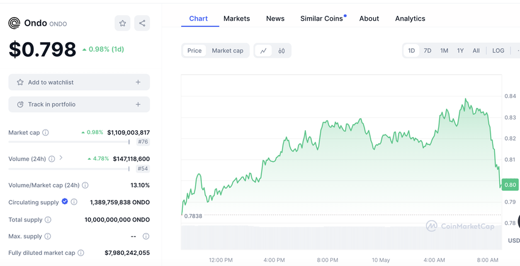
Task: Select the Price chart toggle
Action: point(195,51)
